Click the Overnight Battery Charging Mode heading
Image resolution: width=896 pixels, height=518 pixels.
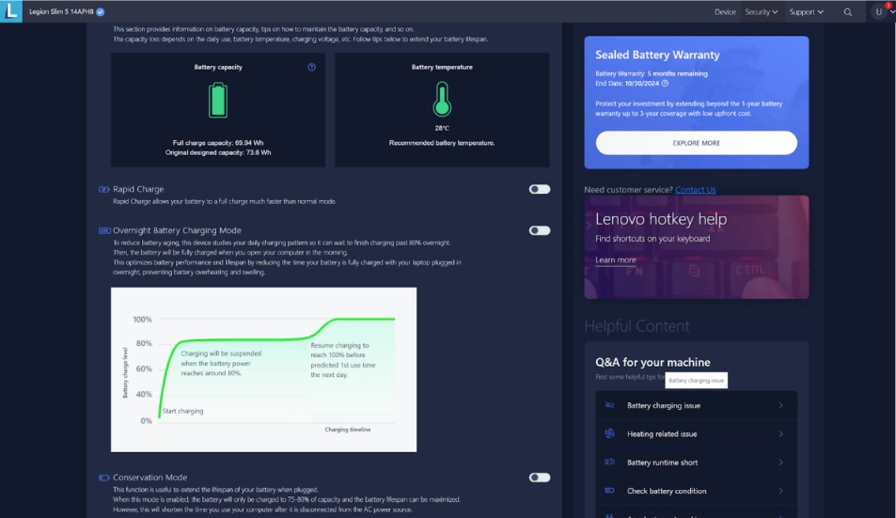(x=177, y=230)
